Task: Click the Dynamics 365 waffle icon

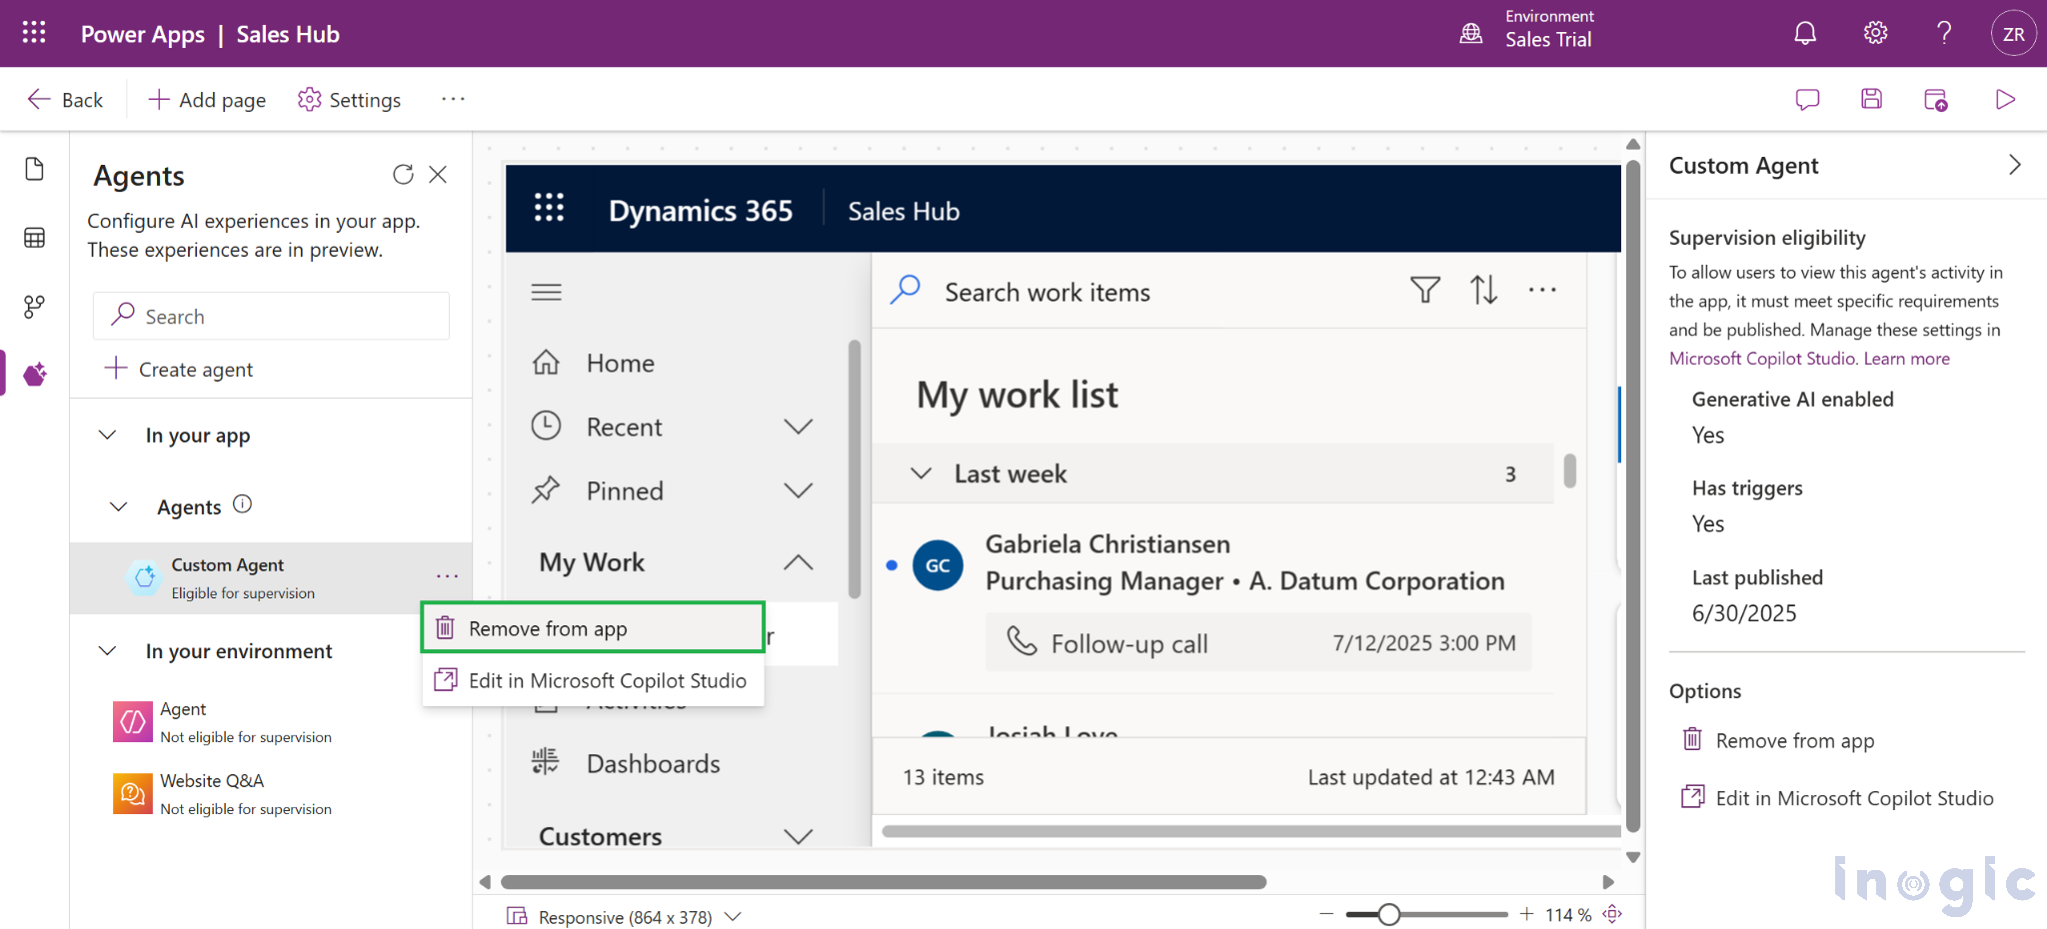Action: [549, 208]
